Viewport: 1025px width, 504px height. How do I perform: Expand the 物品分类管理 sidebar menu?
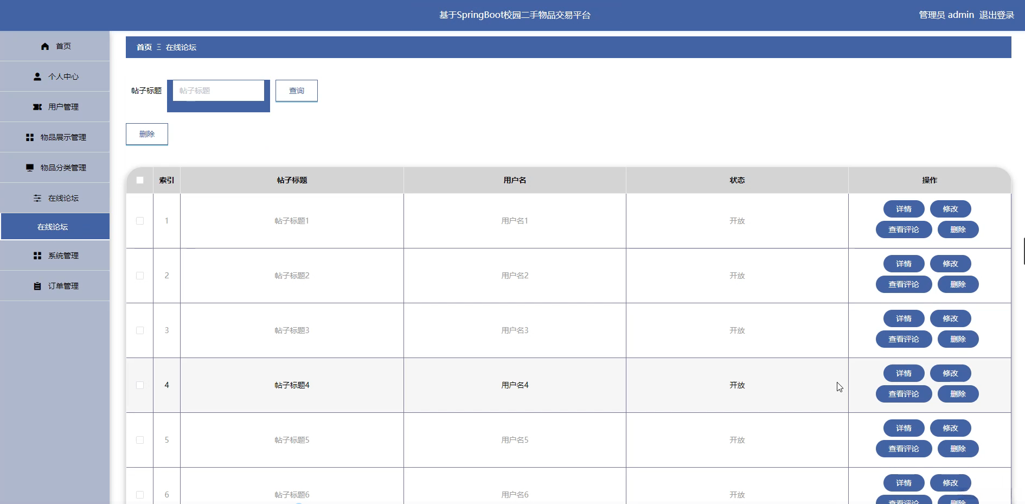[x=55, y=168]
